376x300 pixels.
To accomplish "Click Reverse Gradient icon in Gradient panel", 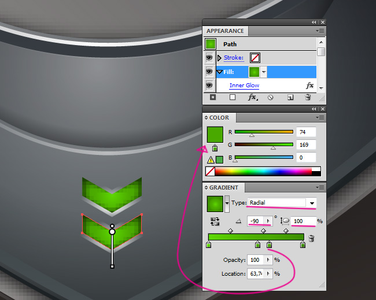I will coord(216,221).
